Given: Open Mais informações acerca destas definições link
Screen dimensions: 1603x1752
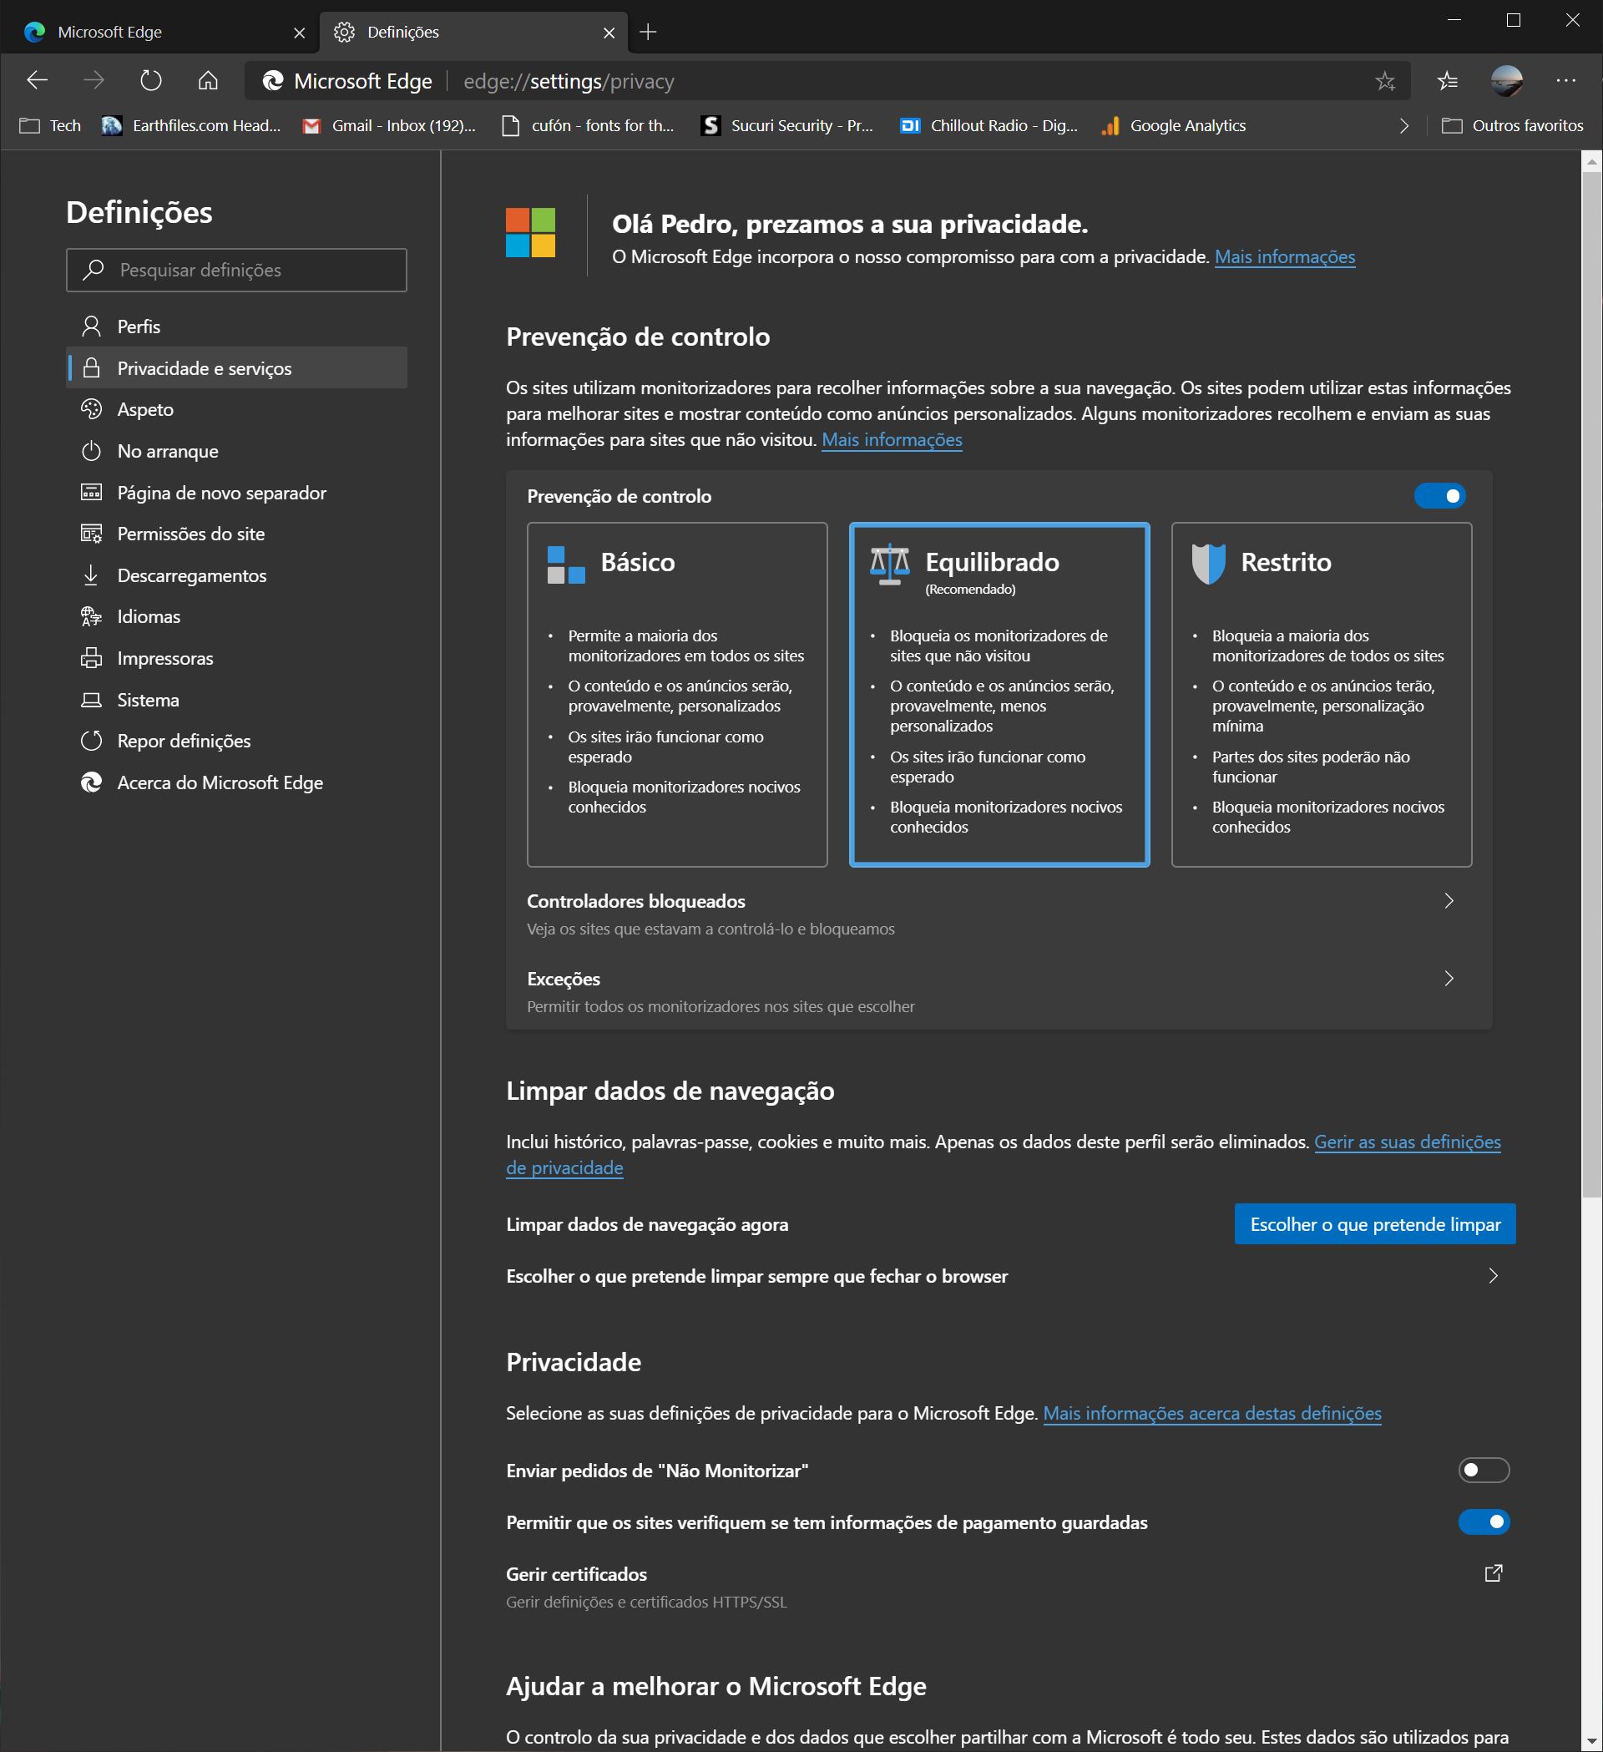Looking at the screenshot, I should (1212, 1414).
